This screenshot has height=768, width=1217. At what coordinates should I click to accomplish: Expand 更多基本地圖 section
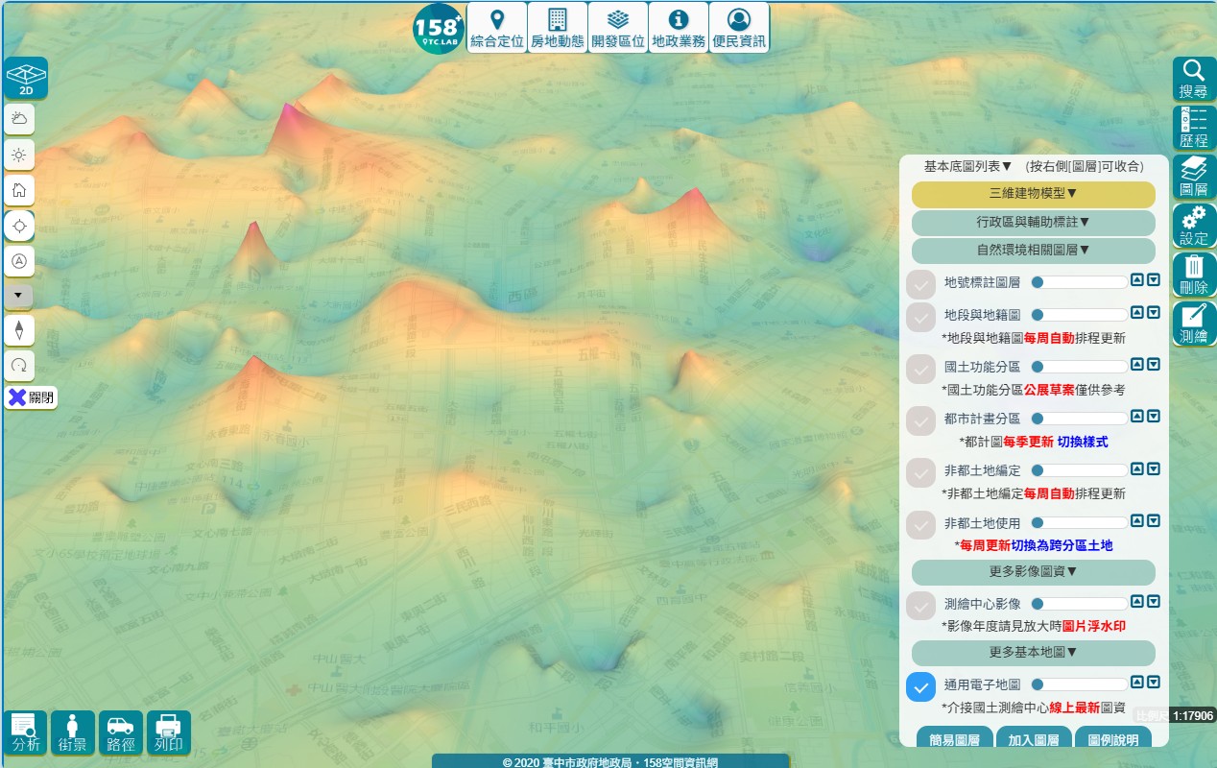[x=1034, y=653]
